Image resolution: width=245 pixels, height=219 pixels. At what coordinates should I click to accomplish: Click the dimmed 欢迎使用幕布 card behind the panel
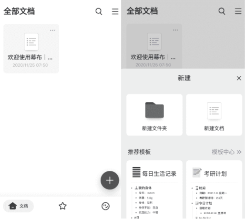[x=154, y=46]
